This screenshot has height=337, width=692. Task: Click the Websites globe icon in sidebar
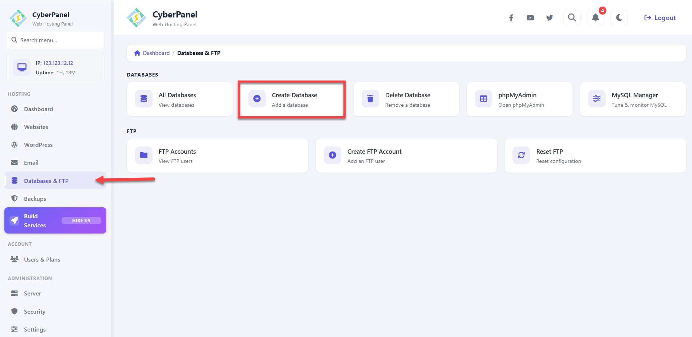(15, 127)
